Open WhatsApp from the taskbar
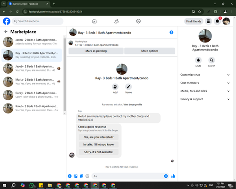 (x=32, y=185)
